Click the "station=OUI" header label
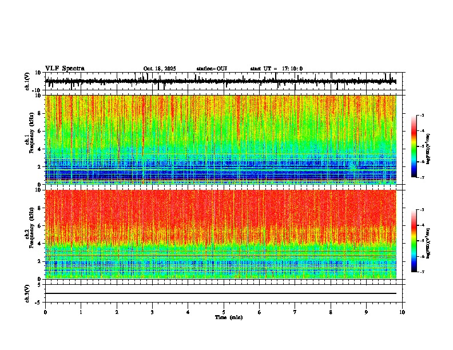 coord(212,69)
